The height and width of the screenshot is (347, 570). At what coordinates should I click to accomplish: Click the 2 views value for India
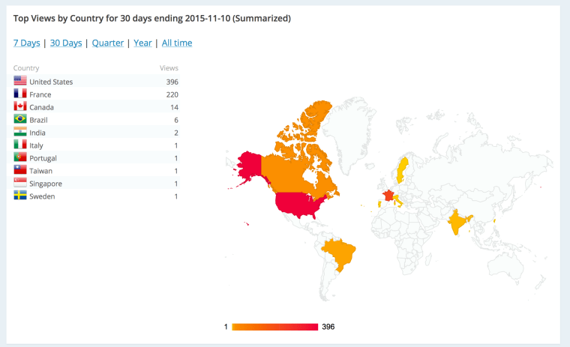coord(176,133)
